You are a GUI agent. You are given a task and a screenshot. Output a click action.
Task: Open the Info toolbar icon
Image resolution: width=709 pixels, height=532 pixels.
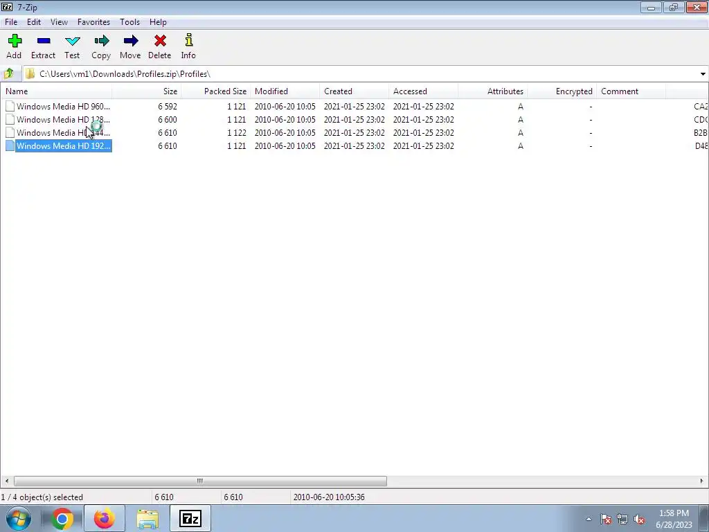[x=189, y=39]
